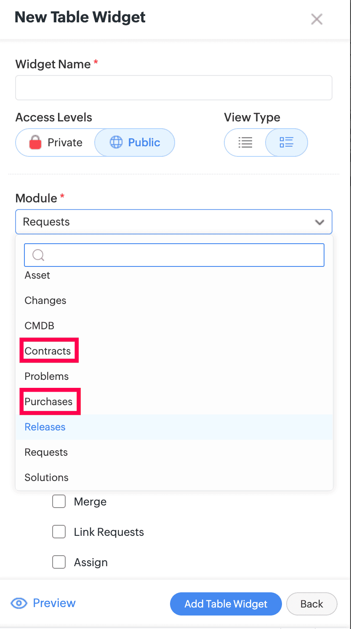Click the search magnifier icon in dropdown
Image resolution: width=351 pixels, height=629 pixels.
click(38, 255)
